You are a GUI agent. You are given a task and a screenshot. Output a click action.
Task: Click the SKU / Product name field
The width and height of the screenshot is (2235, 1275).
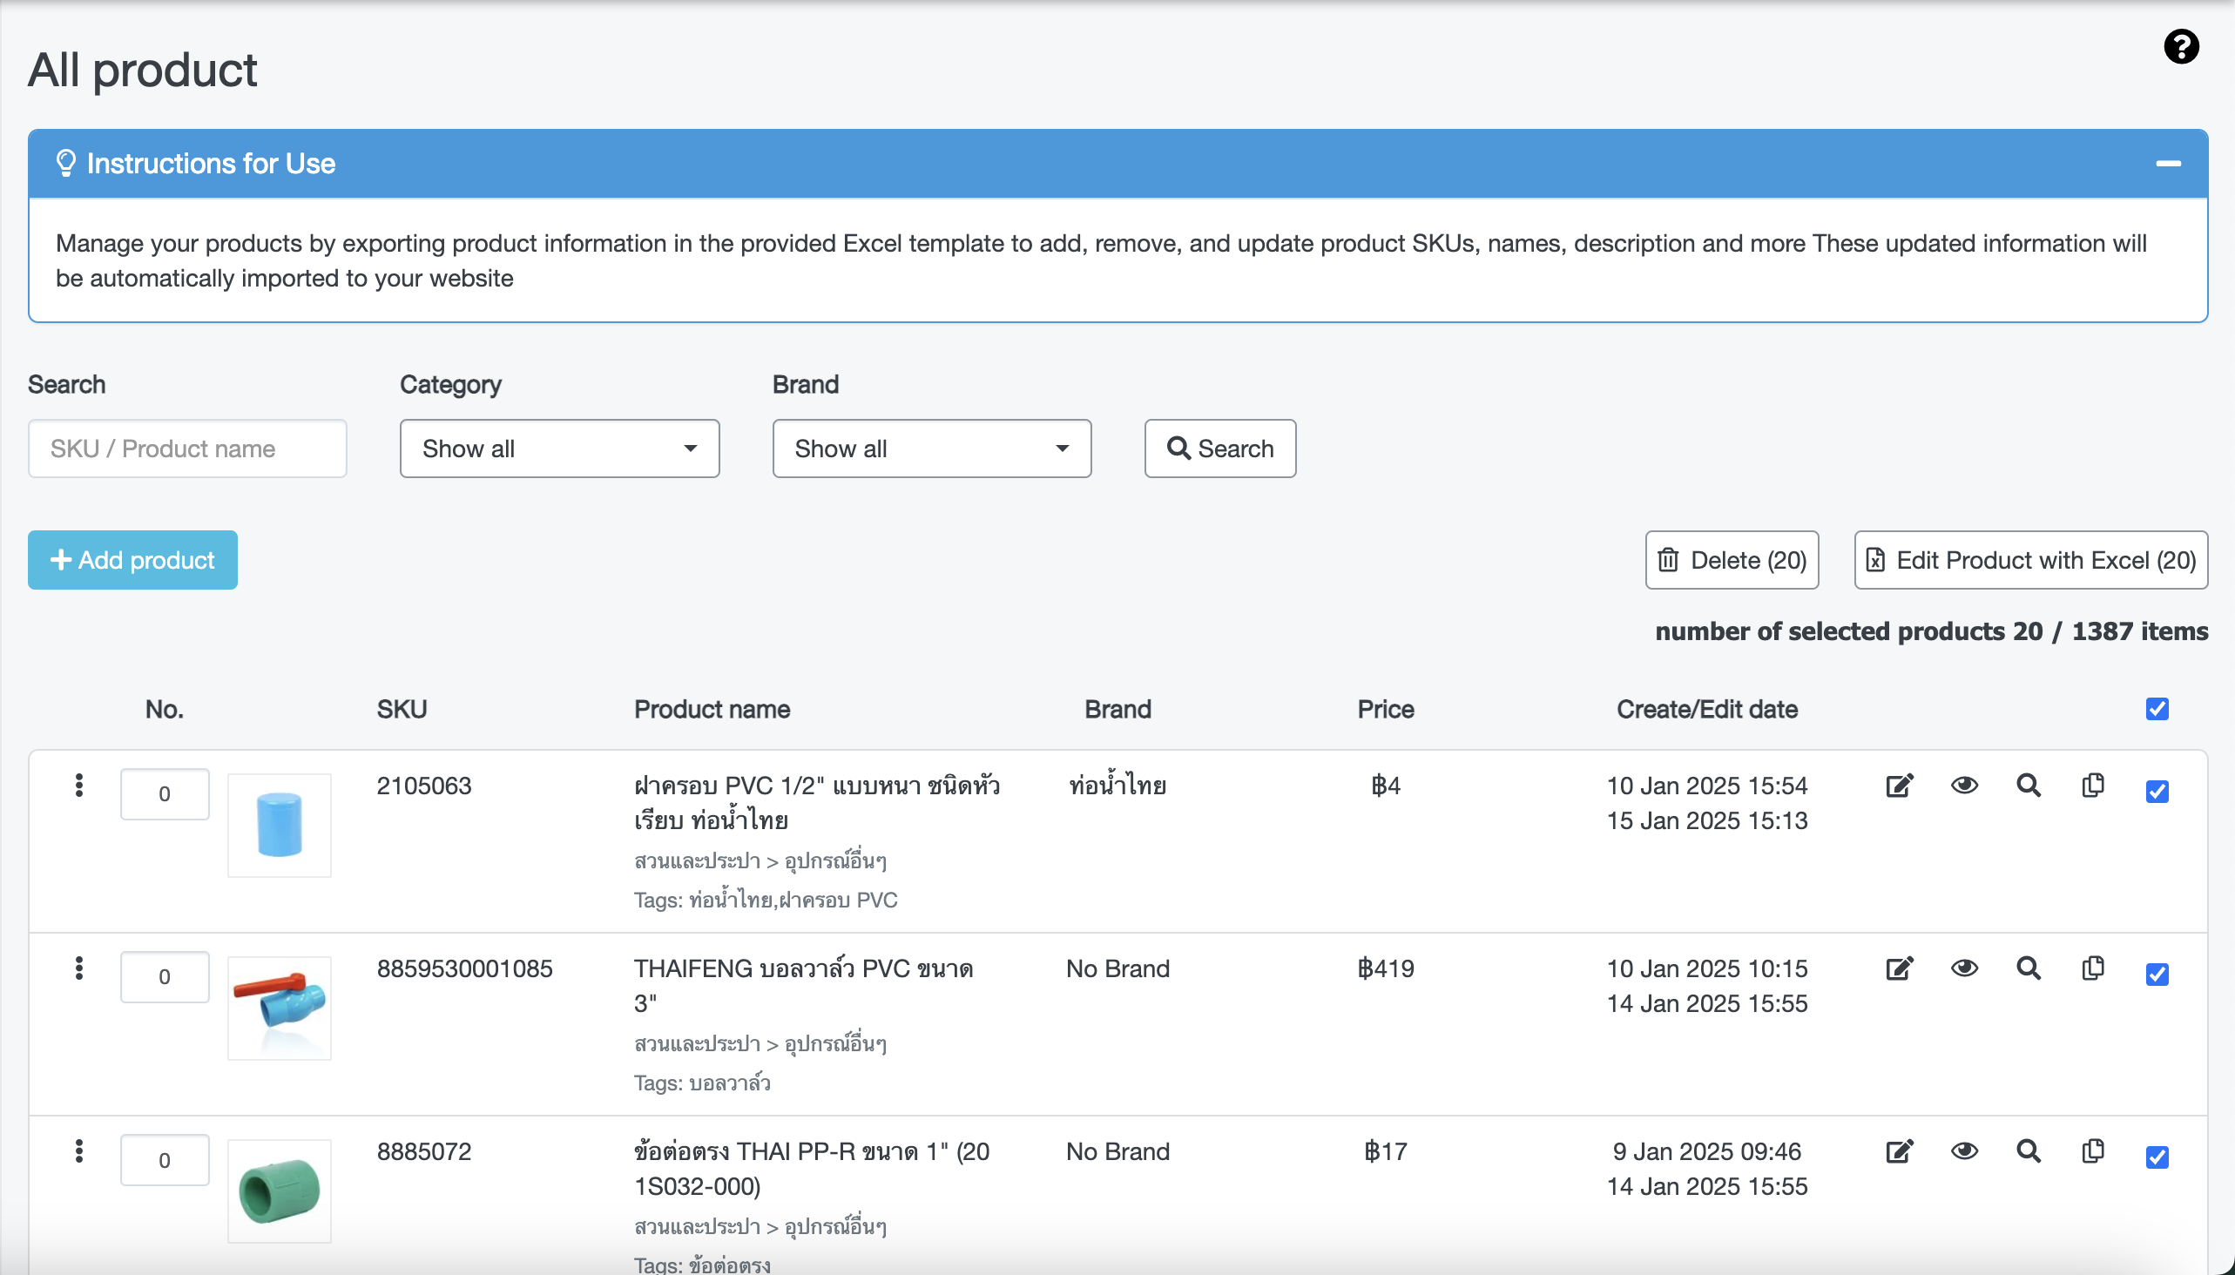pyautogui.click(x=187, y=449)
